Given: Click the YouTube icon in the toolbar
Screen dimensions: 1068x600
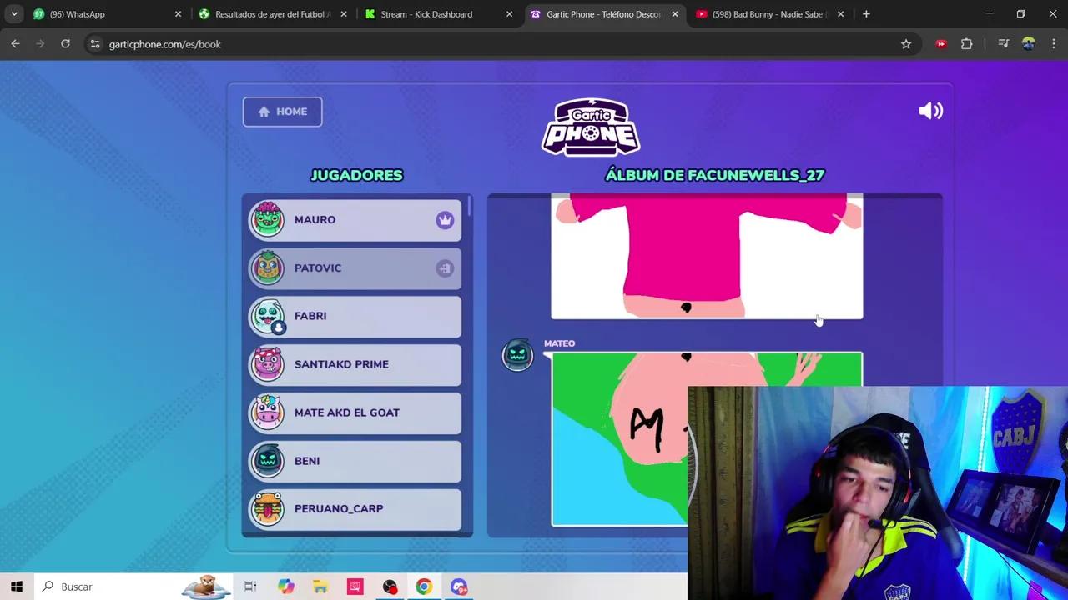Looking at the screenshot, I should pos(941,44).
